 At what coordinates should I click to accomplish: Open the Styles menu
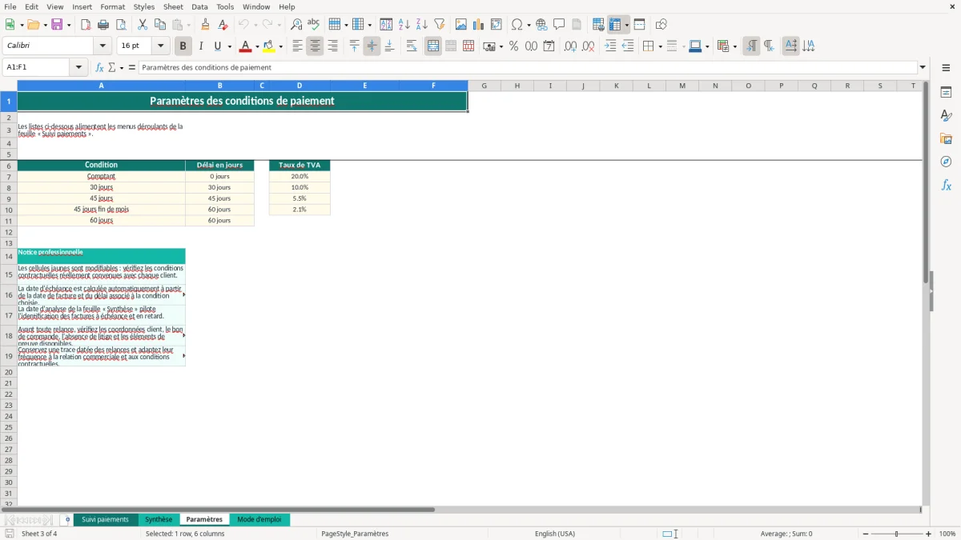pos(144,6)
